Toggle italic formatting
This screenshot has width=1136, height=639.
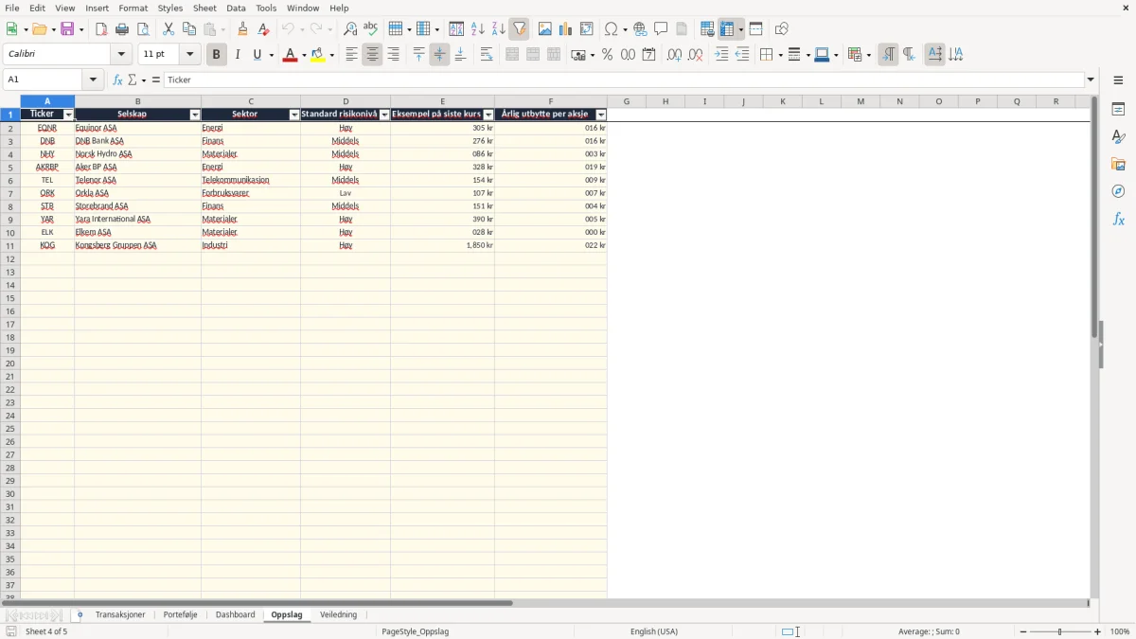point(238,55)
